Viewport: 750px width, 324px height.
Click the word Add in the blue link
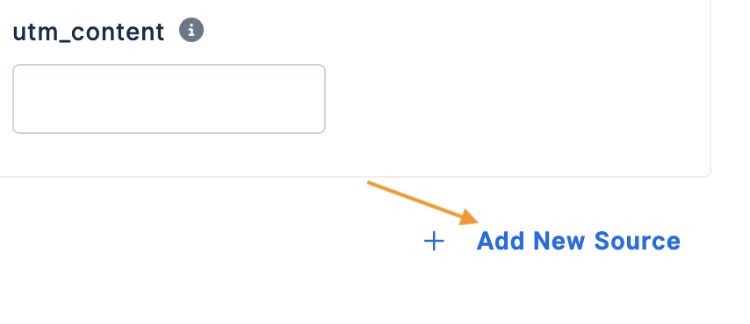[501, 241]
